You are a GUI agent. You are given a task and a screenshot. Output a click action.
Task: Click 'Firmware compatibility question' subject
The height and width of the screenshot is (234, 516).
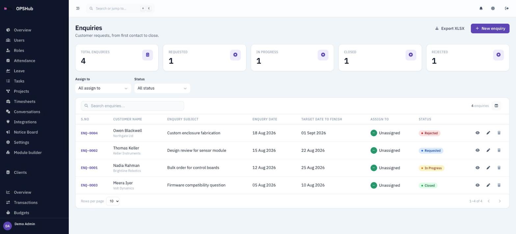point(196,185)
